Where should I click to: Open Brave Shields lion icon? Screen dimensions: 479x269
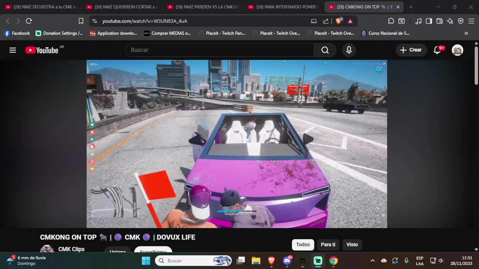coord(339,21)
